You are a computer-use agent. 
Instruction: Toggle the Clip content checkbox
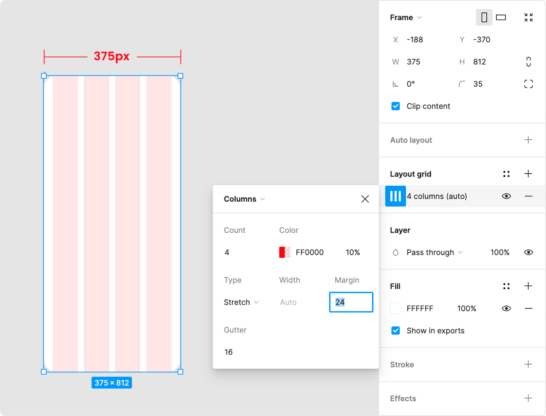pyautogui.click(x=396, y=106)
